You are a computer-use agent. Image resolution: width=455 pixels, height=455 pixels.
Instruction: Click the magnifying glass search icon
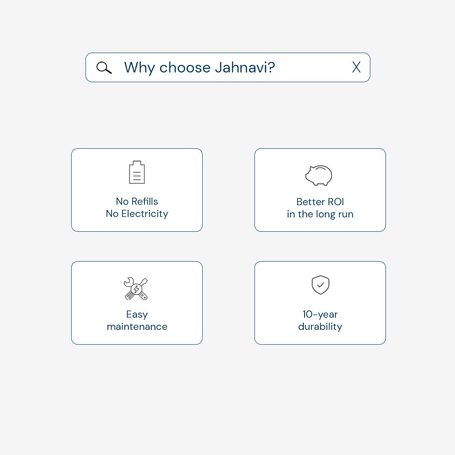coord(104,67)
